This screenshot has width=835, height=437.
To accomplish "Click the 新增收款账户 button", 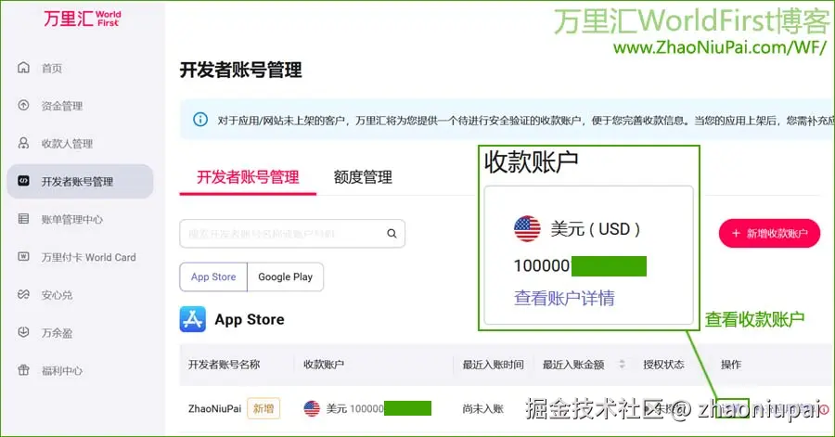I will (769, 233).
